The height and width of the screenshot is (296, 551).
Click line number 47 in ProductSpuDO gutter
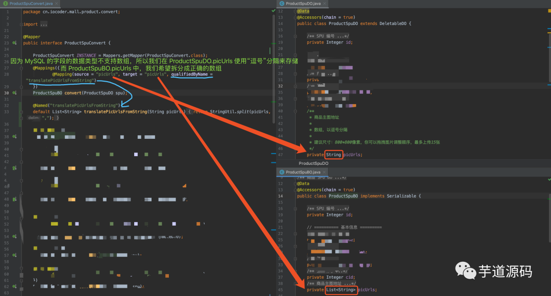[x=280, y=155]
